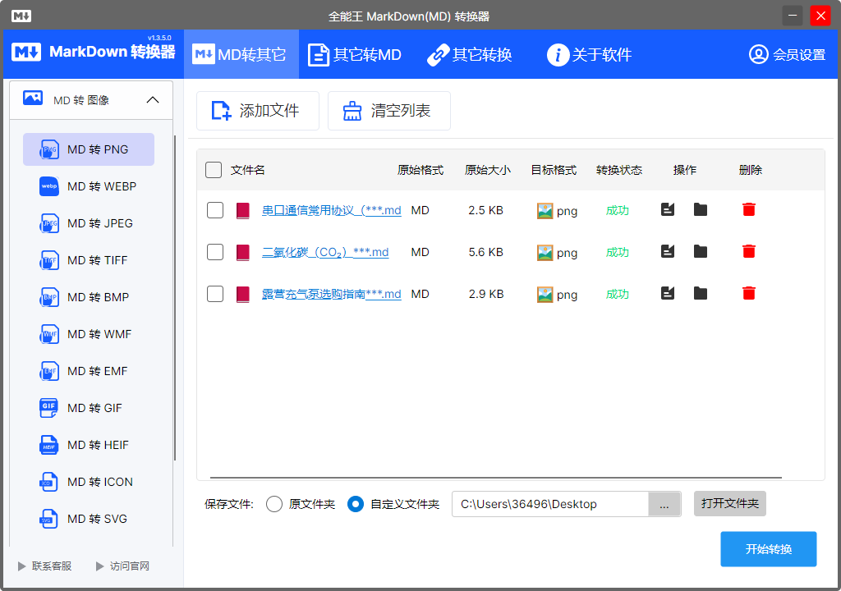Start conversion with 开始转换 button

point(769,549)
